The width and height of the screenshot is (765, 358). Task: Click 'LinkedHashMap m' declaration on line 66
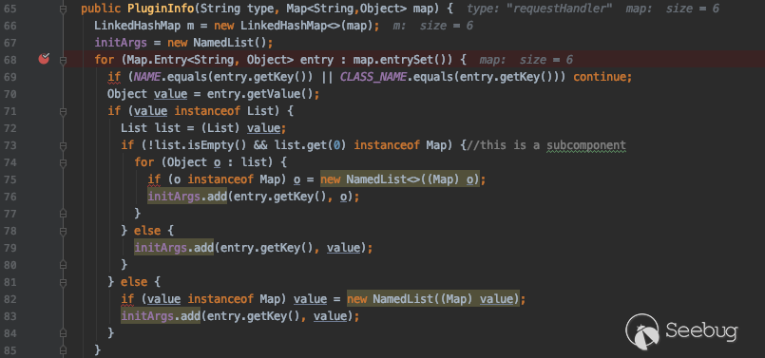[144, 26]
